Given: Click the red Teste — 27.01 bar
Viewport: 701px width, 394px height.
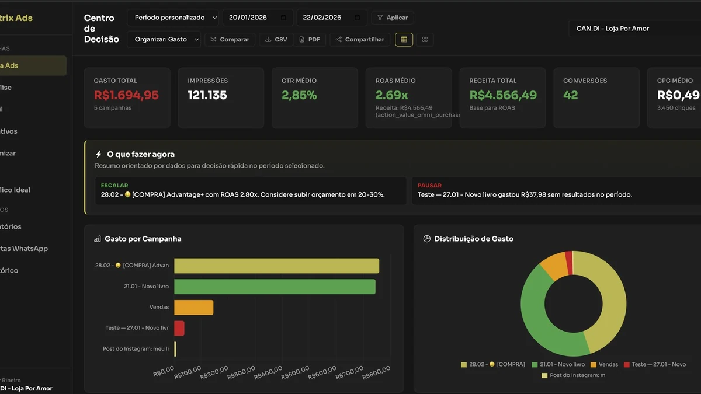Looking at the screenshot, I should click(x=179, y=328).
